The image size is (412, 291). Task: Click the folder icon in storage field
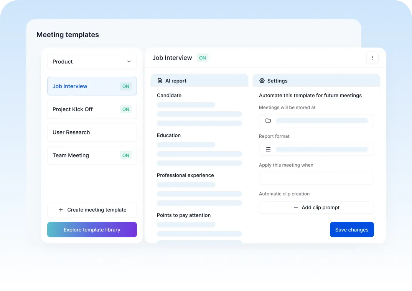pos(268,121)
